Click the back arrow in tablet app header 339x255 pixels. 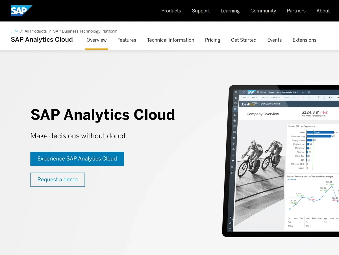pyautogui.click(x=244, y=92)
